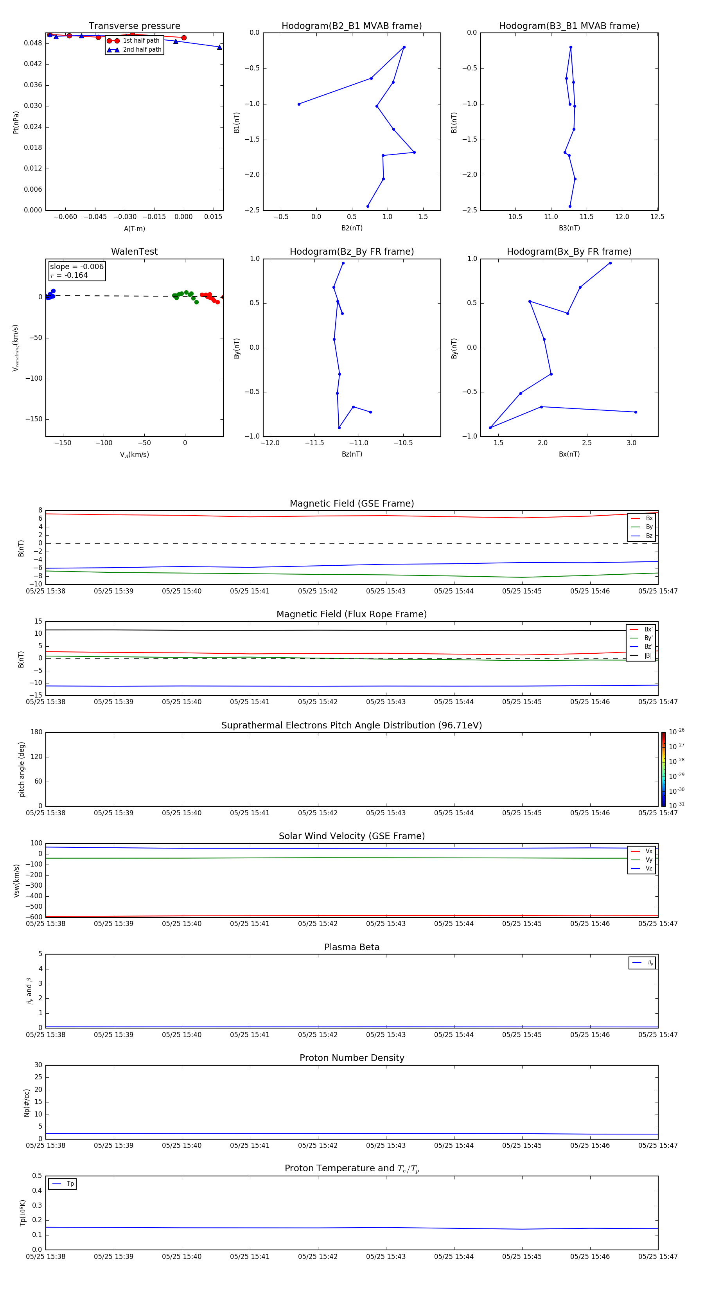Click the 'pitch angle (deg)' axis label
The width and height of the screenshot is (704, 1291).
pyautogui.click(x=22, y=769)
